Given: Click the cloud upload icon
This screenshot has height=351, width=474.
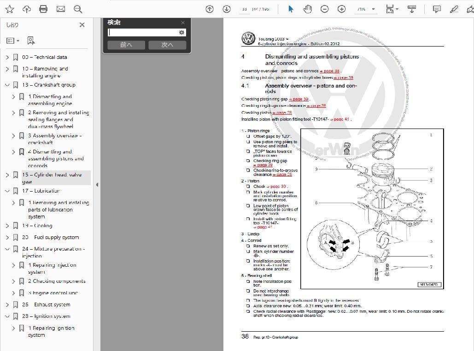Looking at the screenshot, I should click(x=27, y=9).
